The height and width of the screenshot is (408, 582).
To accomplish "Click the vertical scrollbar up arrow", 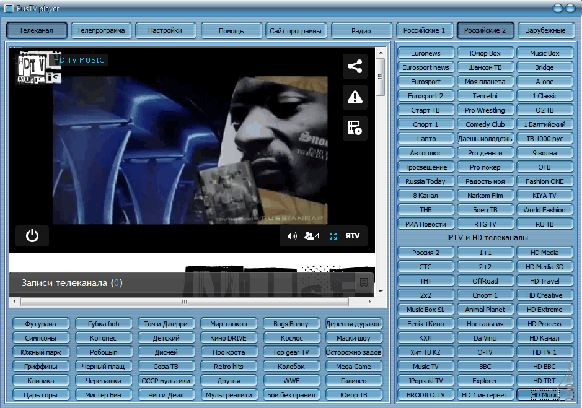I will (381, 53).
